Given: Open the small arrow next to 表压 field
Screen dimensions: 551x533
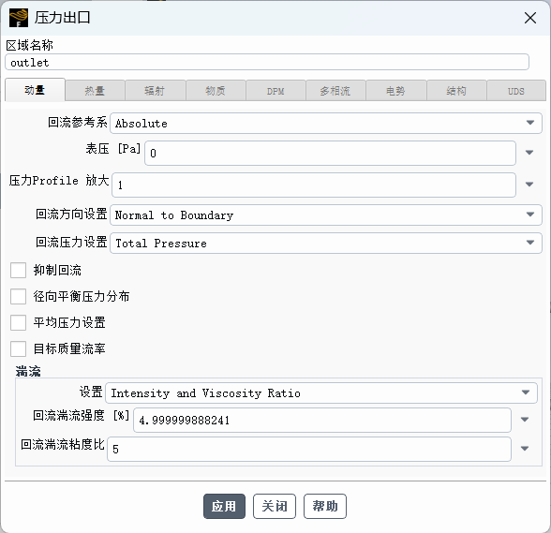Looking at the screenshot, I should [x=529, y=153].
